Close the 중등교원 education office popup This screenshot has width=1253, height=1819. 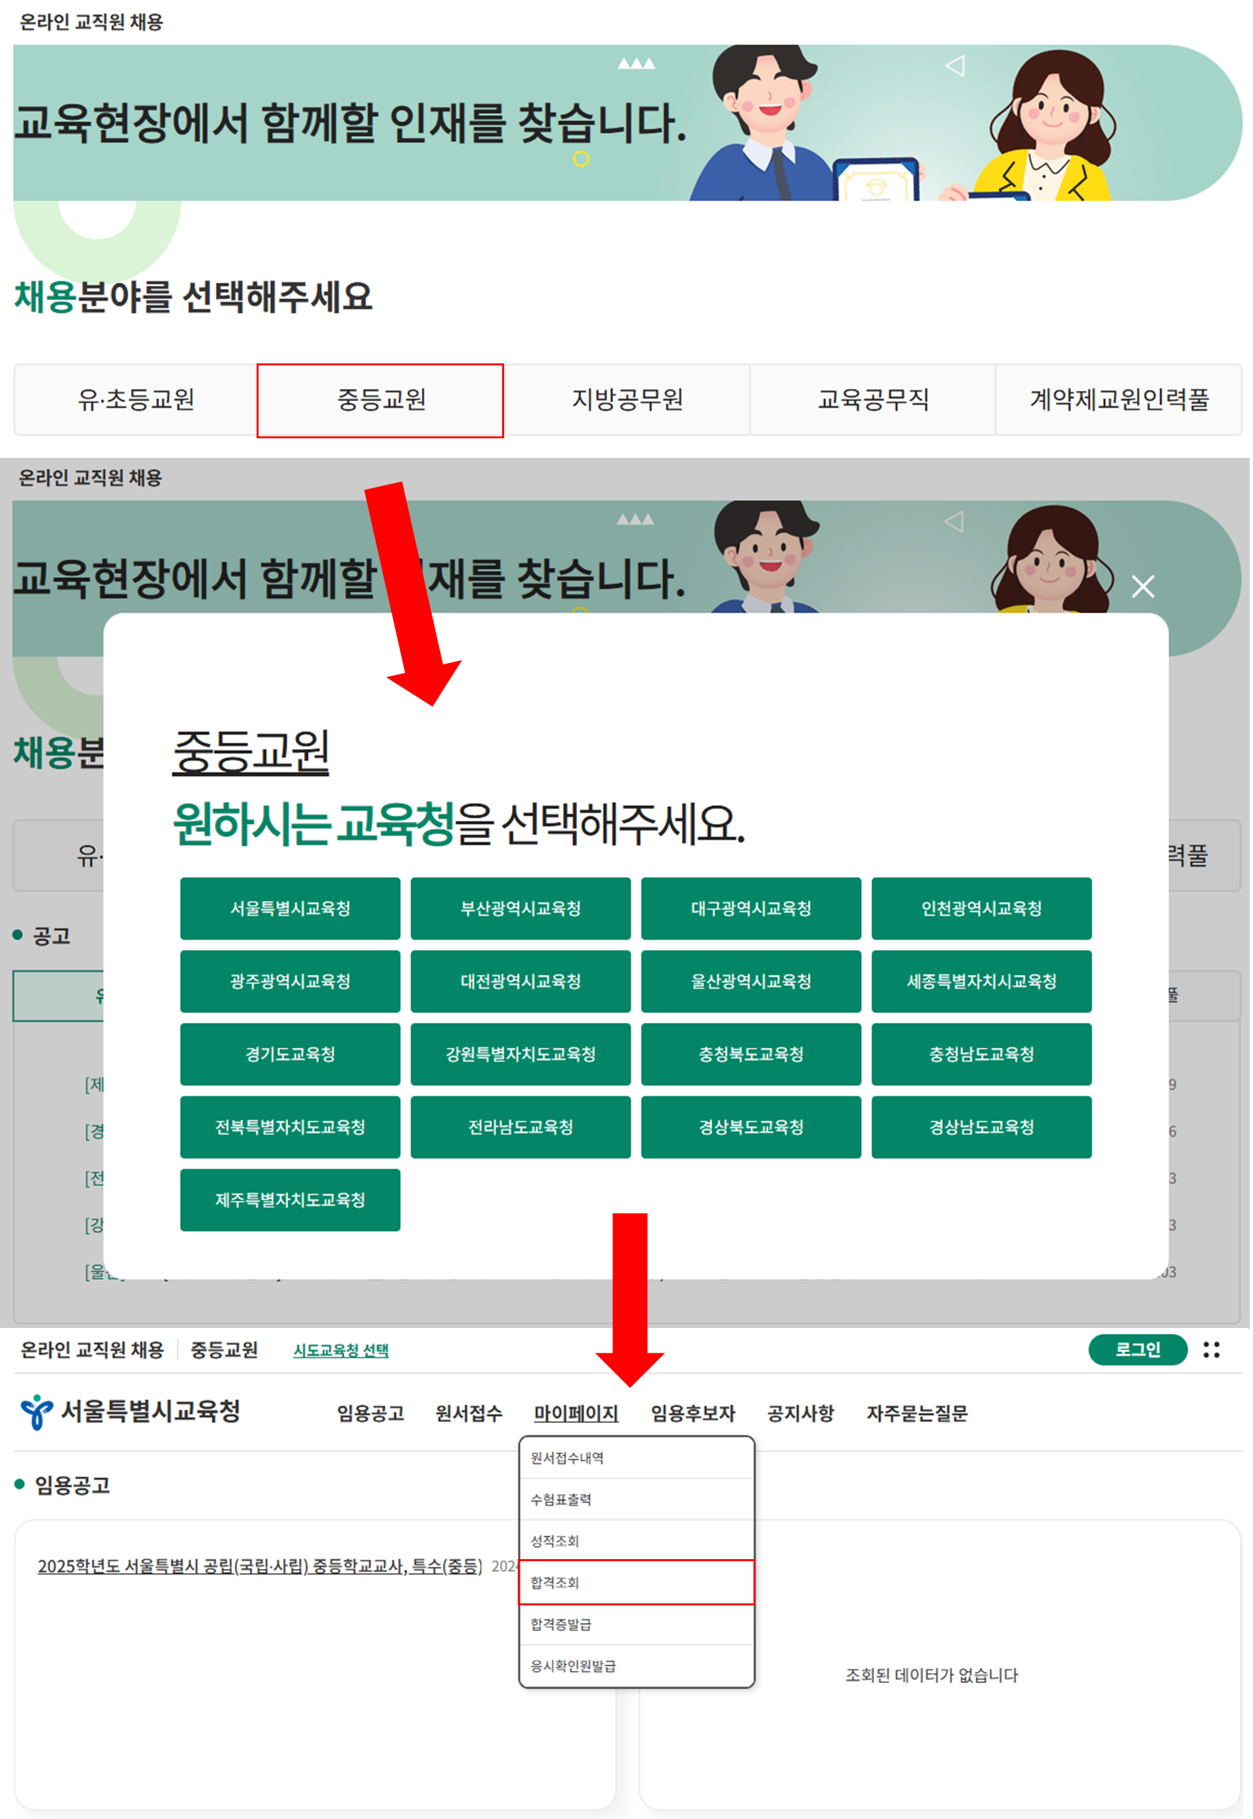pos(1143,585)
